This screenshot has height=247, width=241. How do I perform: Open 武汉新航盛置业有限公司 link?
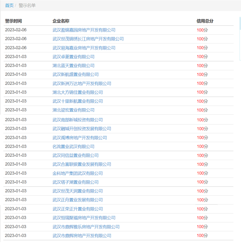pyautogui.click(x=76, y=74)
